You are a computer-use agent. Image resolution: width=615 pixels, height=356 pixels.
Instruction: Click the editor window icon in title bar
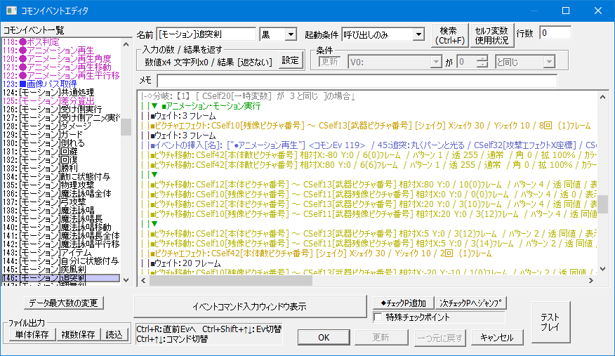coord(11,11)
